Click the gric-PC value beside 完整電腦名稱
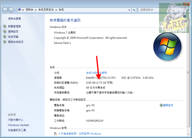The width and height of the screenshot is (192, 138). (x=91, y=110)
